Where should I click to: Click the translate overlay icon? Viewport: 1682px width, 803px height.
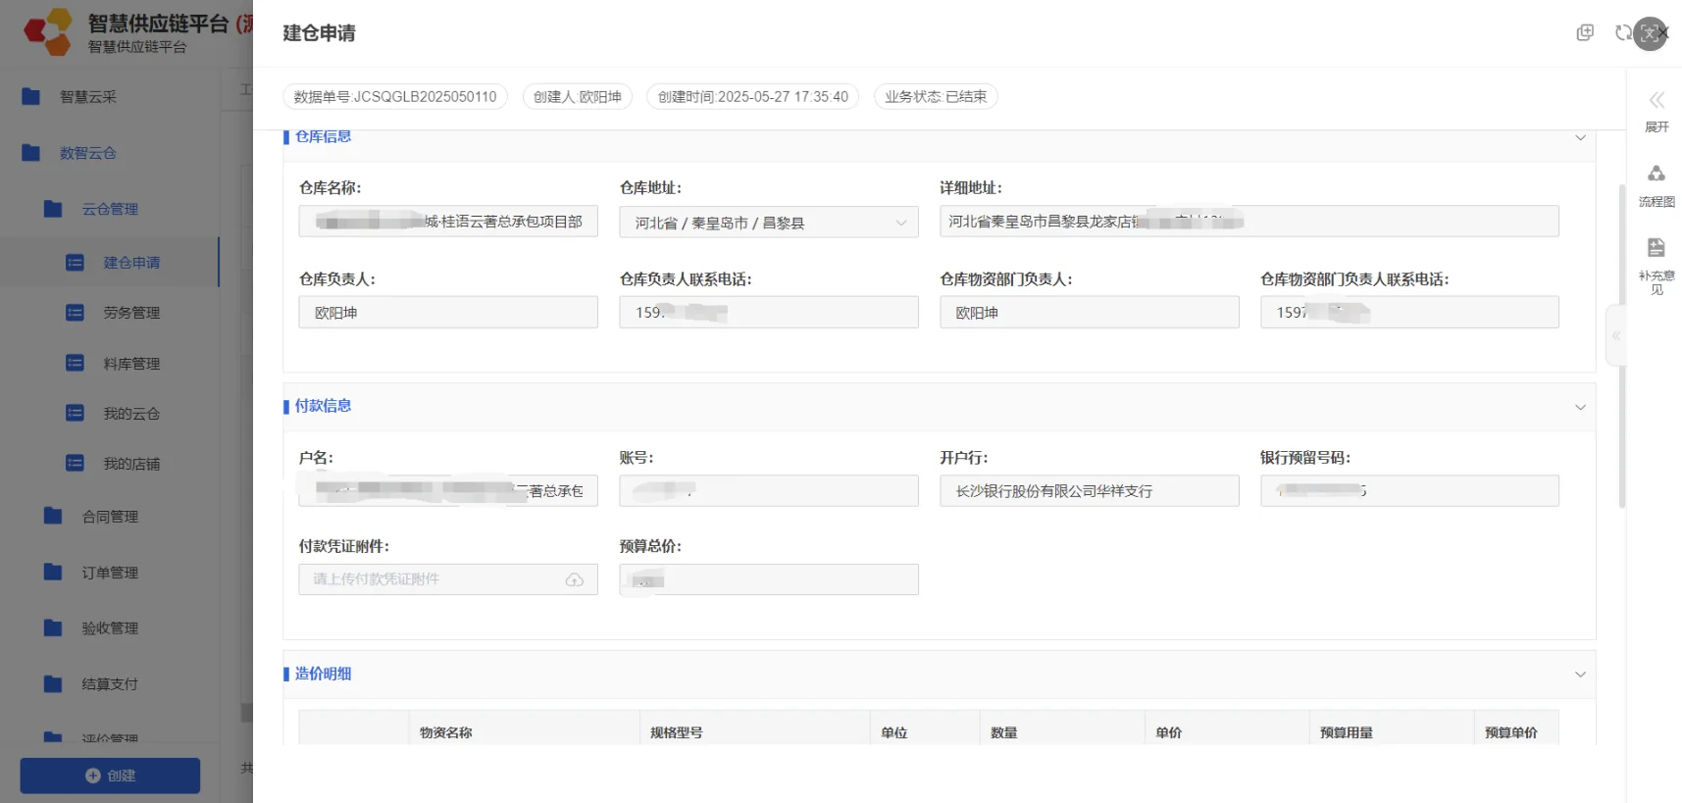click(x=1651, y=33)
